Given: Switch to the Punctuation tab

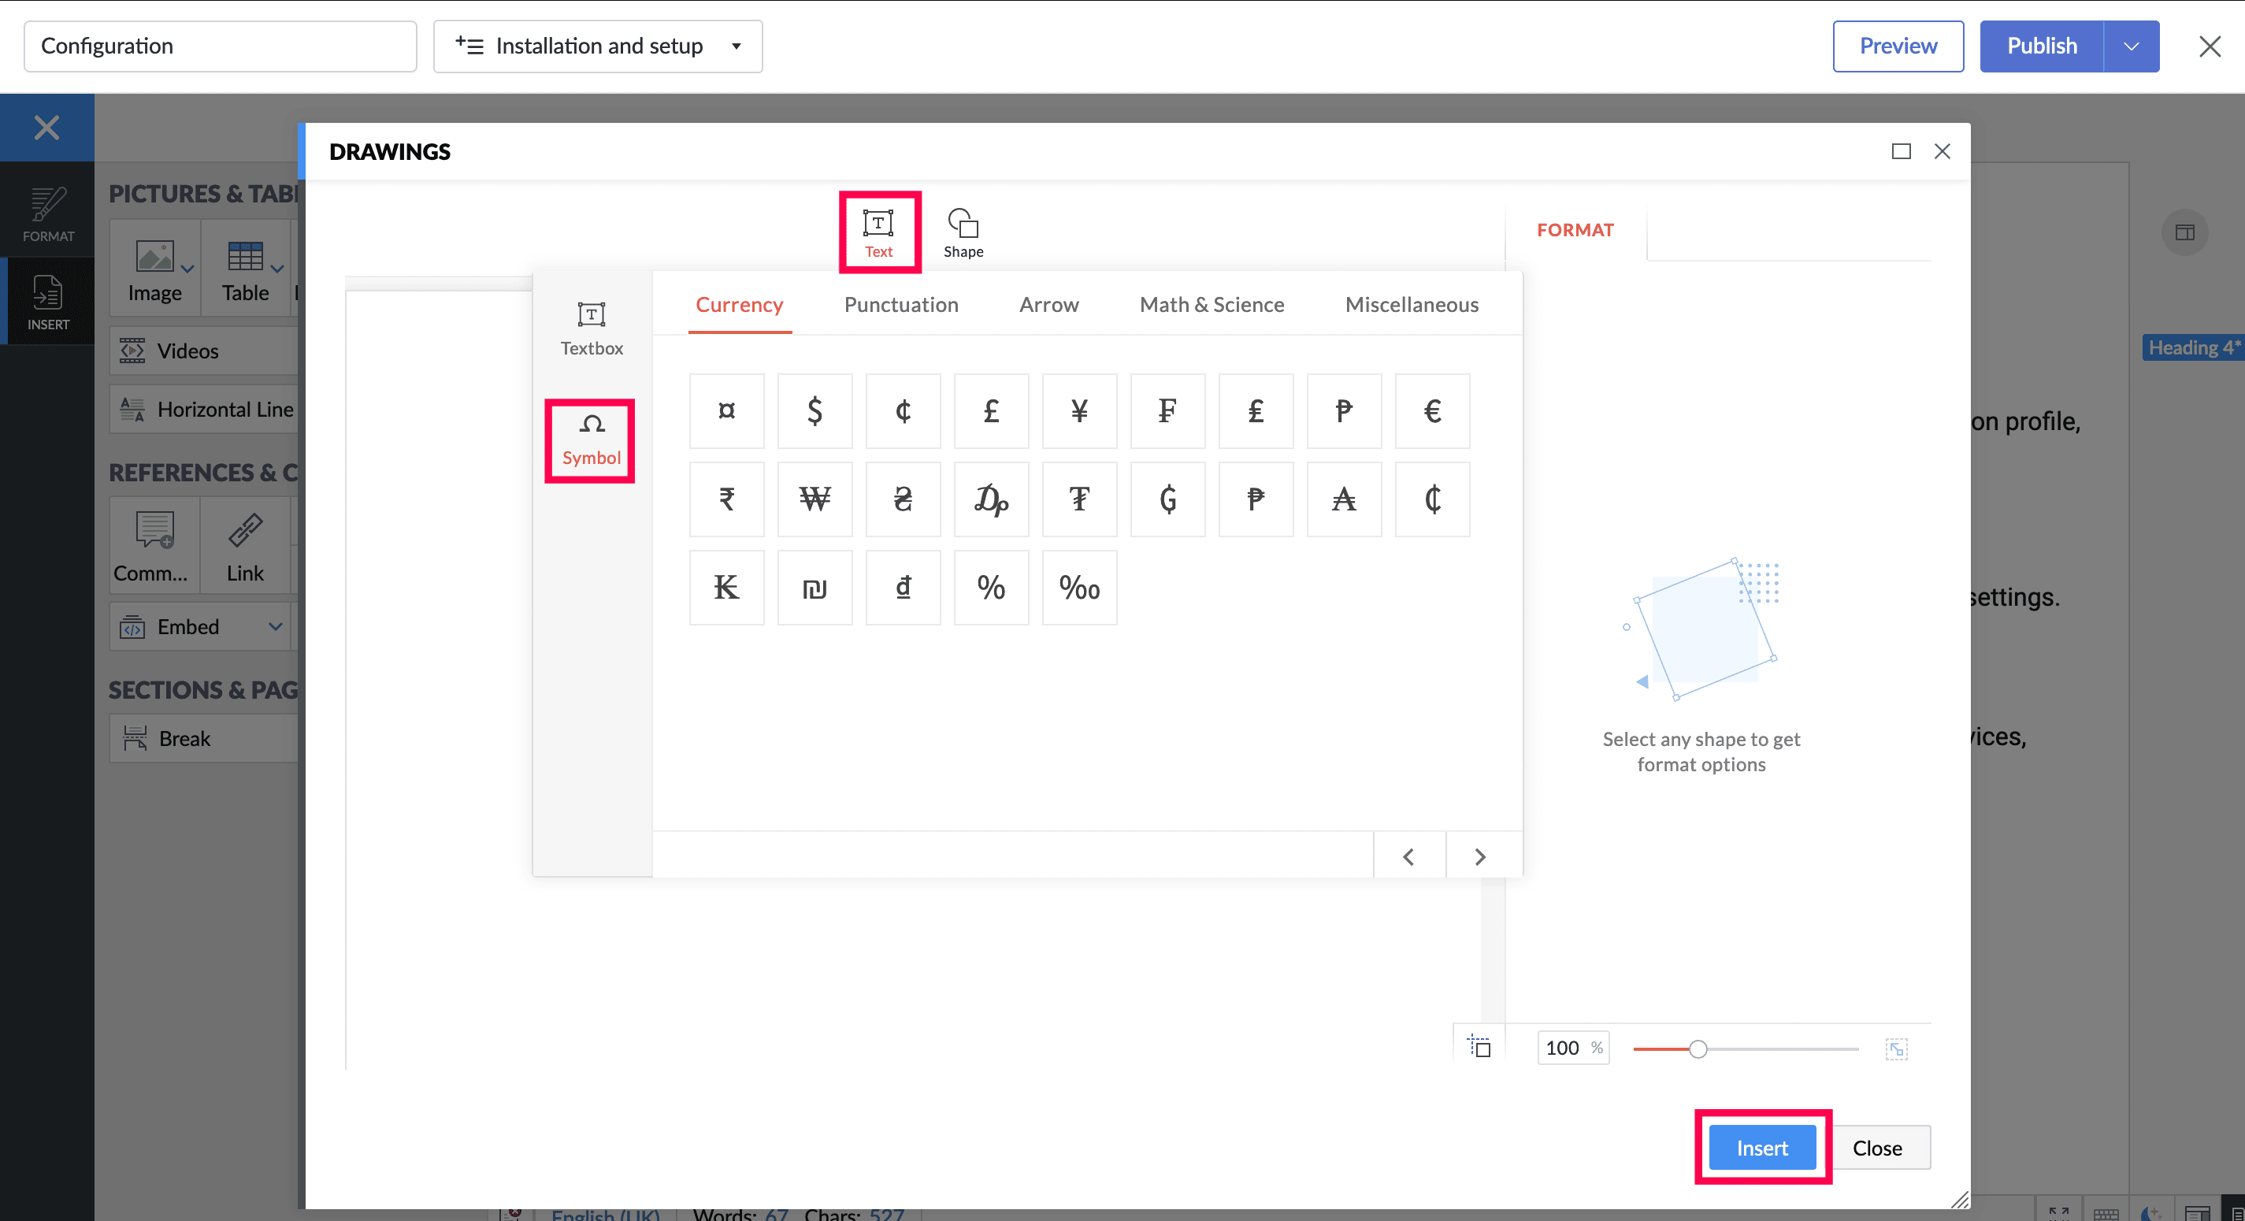Looking at the screenshot, I should tap(900, 304).
